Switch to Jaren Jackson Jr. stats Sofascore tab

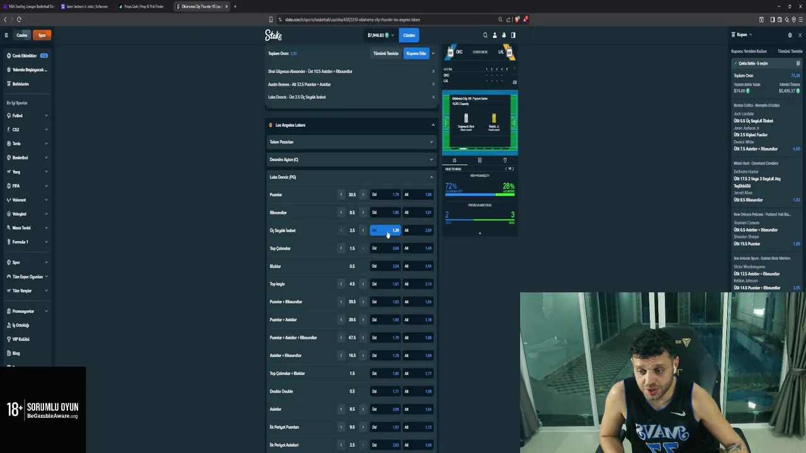click(85, 6)
